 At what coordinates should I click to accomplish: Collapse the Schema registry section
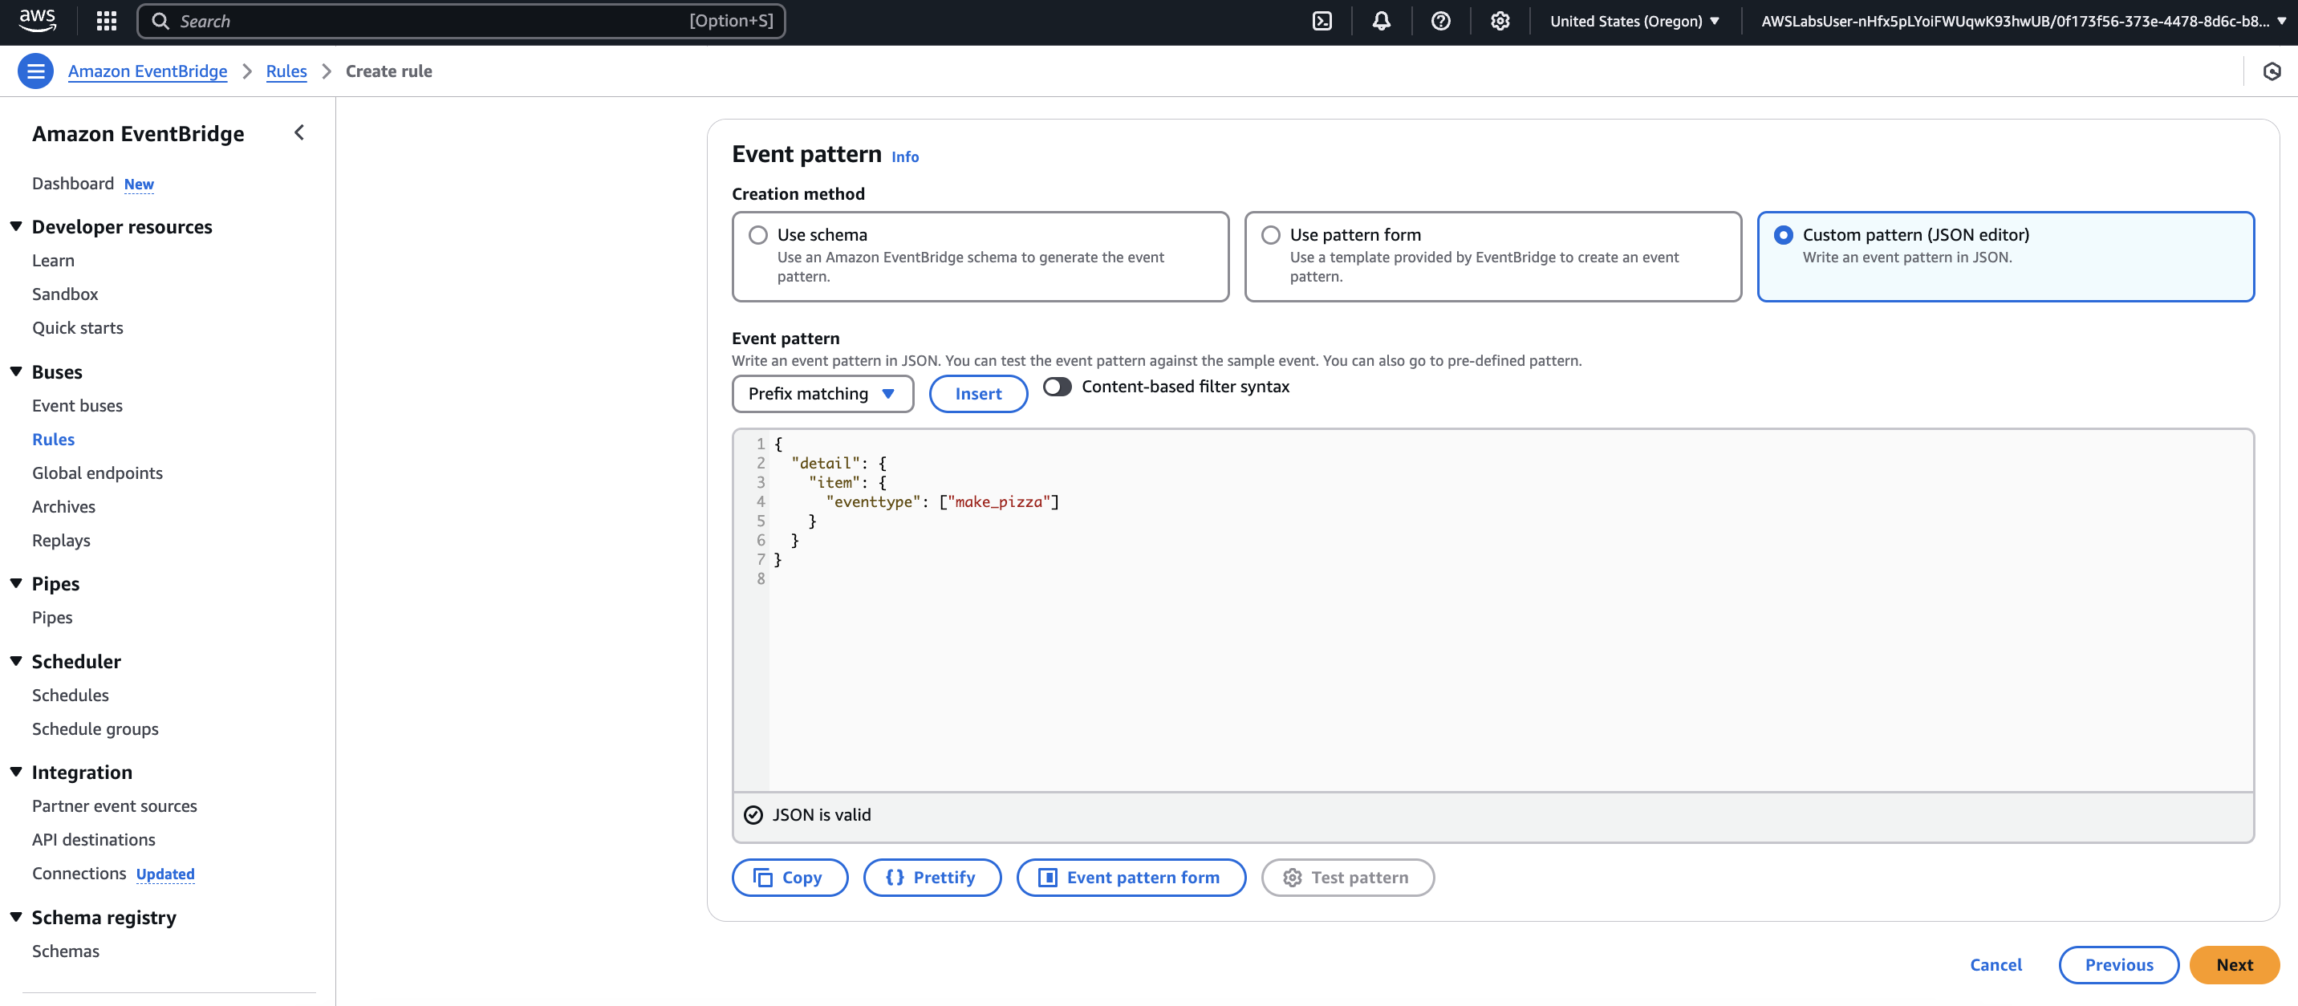point(16,917)
